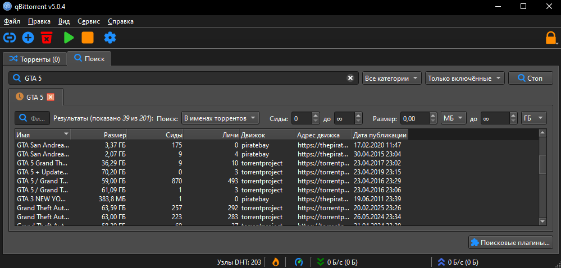Viewport: 561px width, 268px height.
Task: Open the Сервис menu
Action: point(89,21)
